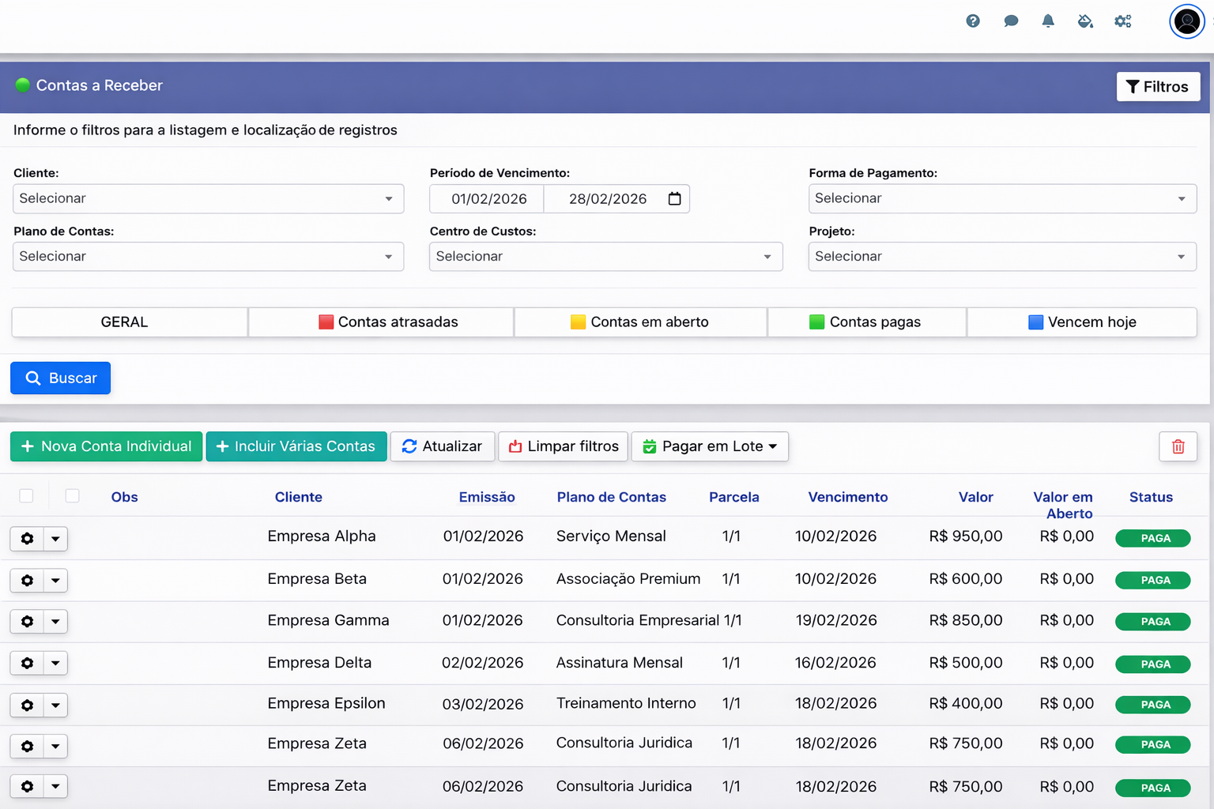Click the start date field 01/02/2026

[x=488, y=199]
